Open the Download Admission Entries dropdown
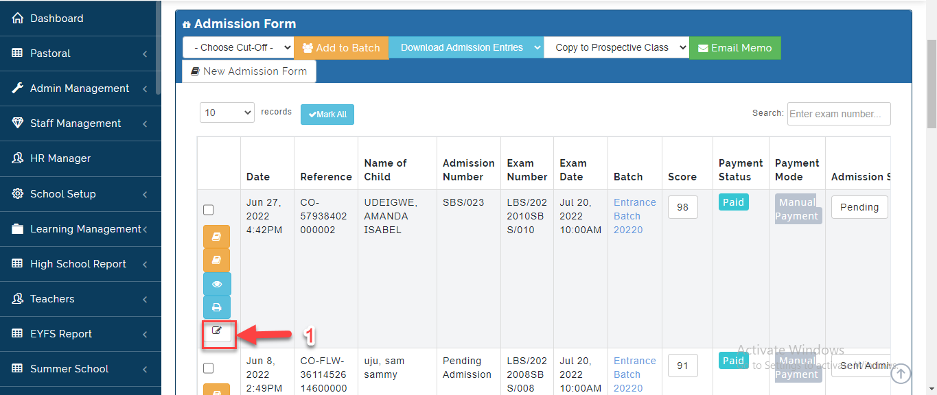The height and width of the screenshot is (395, 937). (x=466, y=48)
